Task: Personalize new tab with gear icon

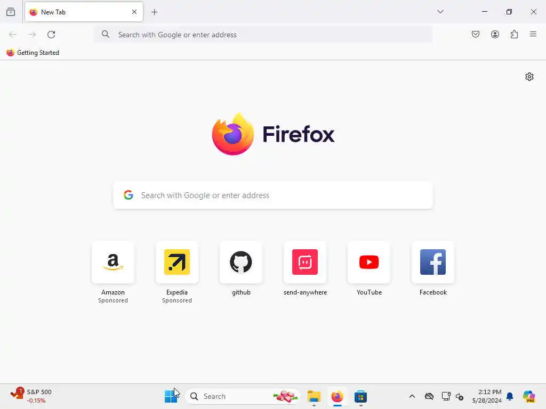Action: (529, 77)
